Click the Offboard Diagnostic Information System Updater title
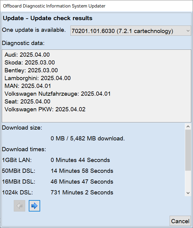 54,6
